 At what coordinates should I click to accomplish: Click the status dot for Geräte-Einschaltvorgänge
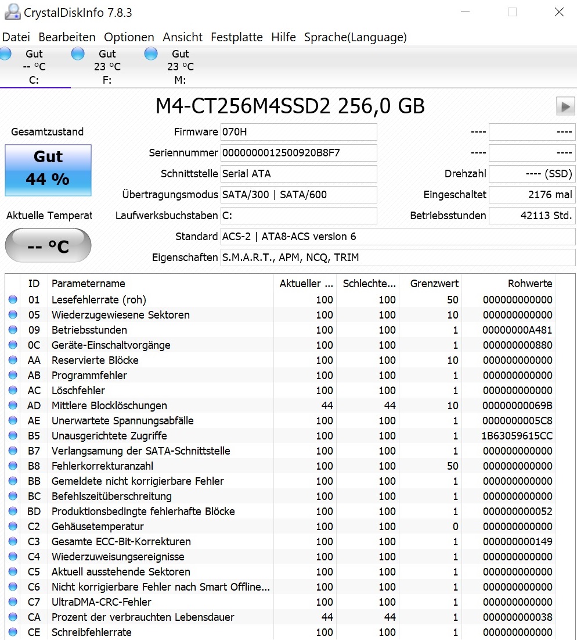13,345
